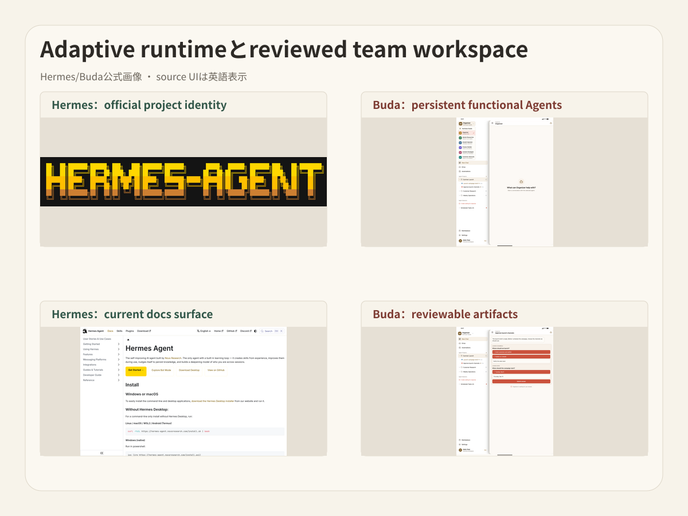Click the yellow Get Started button
The width and height of the screenshot is (688, 516).
[136, 370]
